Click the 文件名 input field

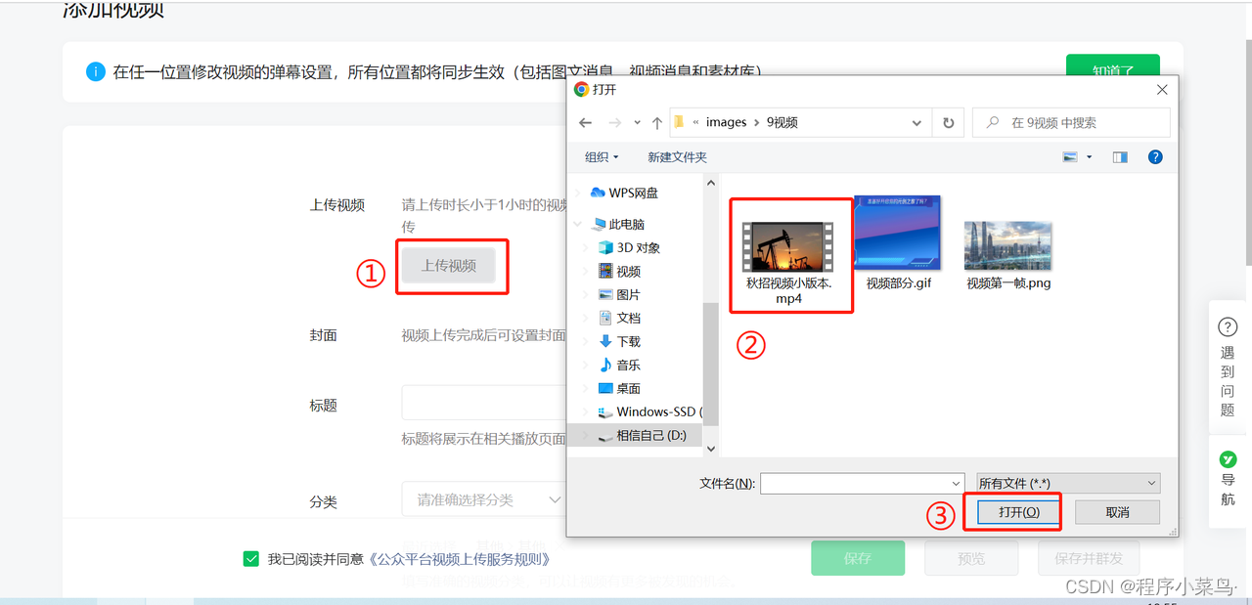[855, 483]
